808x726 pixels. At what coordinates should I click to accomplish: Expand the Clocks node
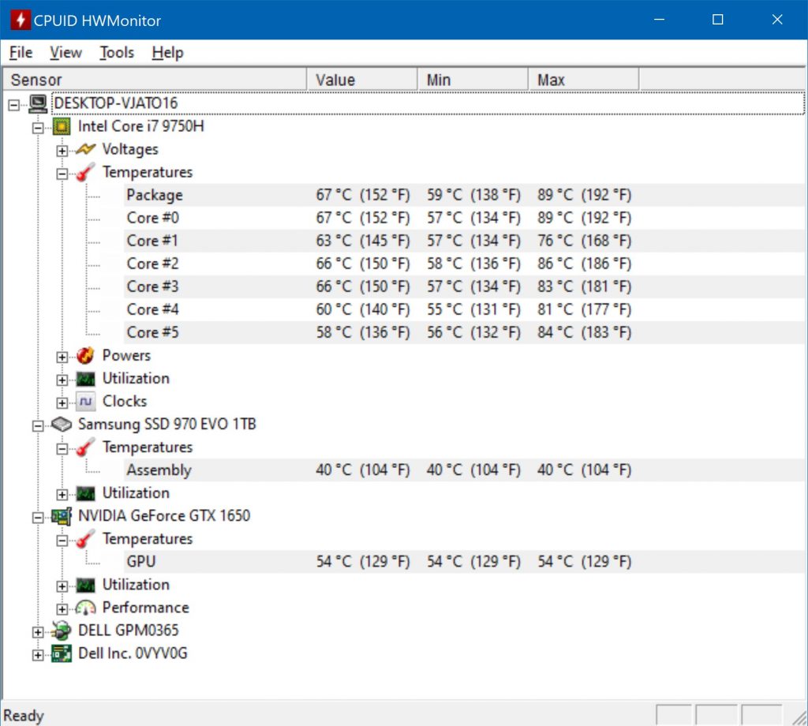pos(62,403)
